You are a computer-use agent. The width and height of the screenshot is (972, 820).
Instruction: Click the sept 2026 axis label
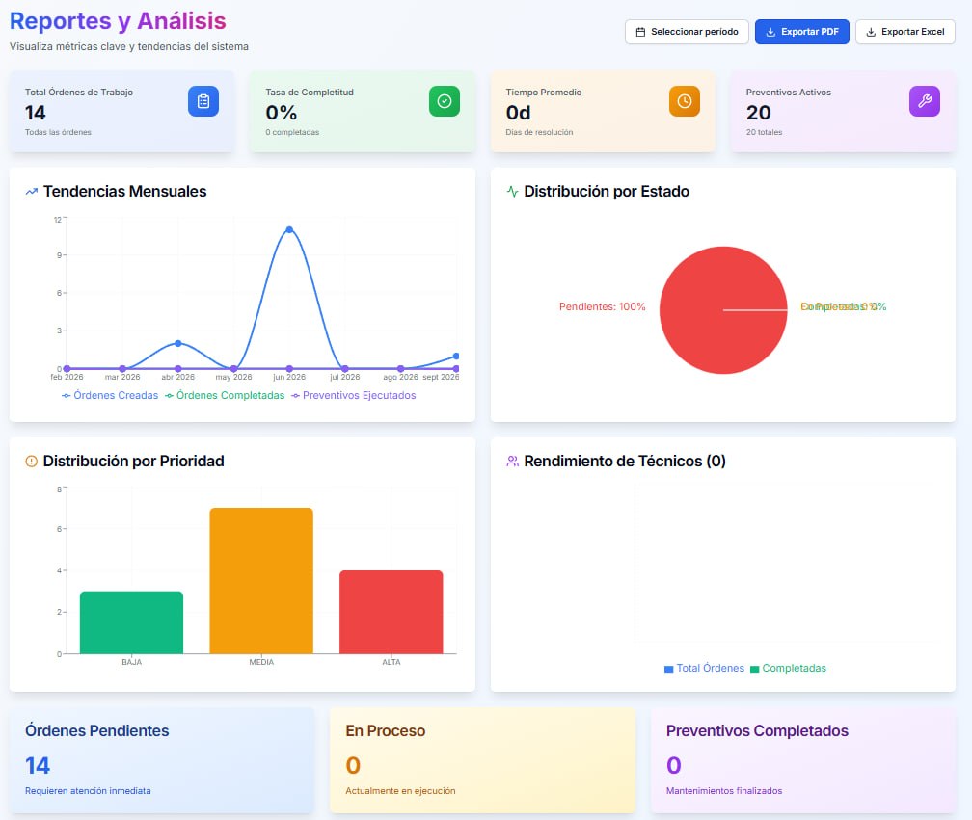(x=441, y=377)
